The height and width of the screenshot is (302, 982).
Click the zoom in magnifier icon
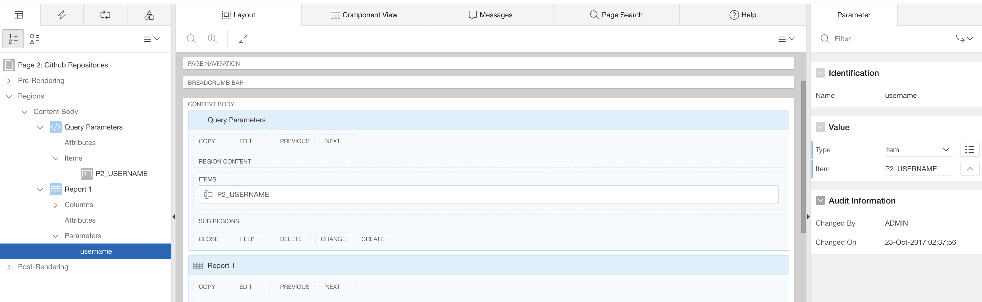(212, 39)
